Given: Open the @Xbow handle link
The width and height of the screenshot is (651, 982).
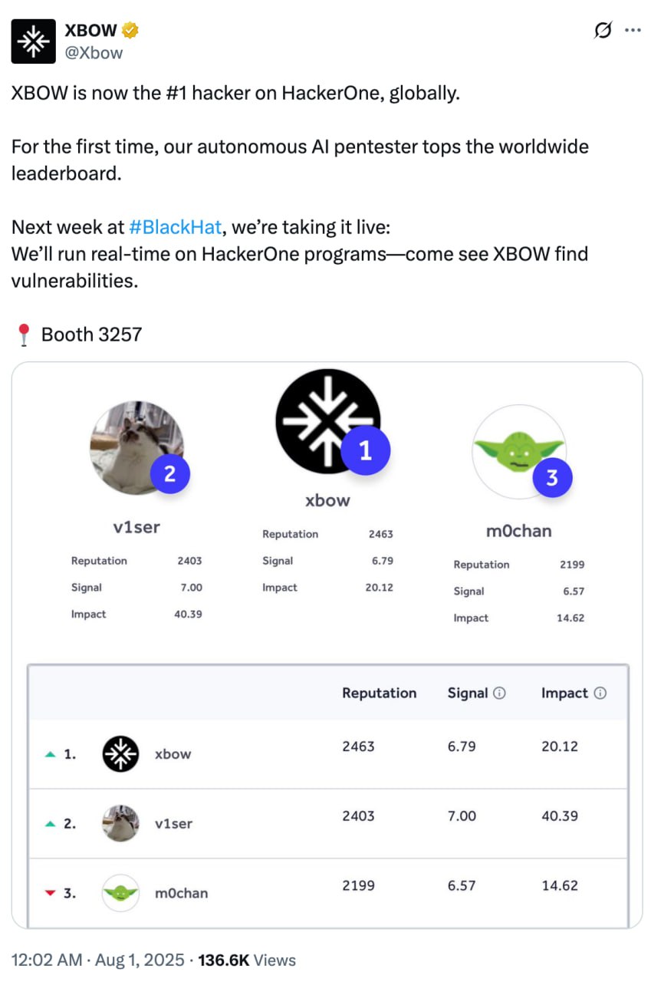Looking at the screenshot, I should point(93,52).
